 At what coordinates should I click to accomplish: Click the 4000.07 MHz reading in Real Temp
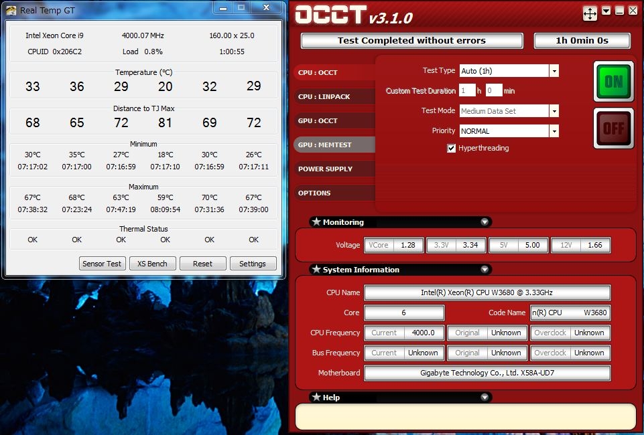tap(143, 35)
